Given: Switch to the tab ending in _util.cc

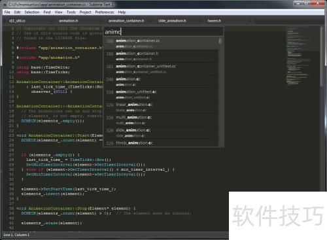Looking at the screenshot, I should (x=18, y=21).
